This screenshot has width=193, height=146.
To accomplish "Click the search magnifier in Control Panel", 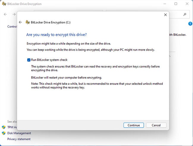I will point(185,15).
